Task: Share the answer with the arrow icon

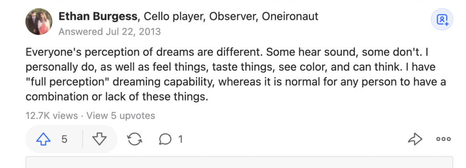Action: coord(415,139)
